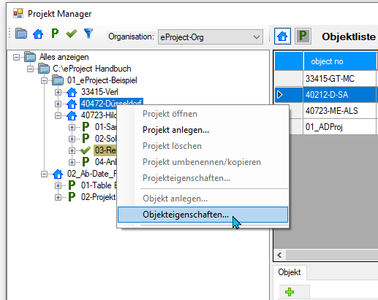Image resolution: width=378 pixels, height=300 pixels.
Task: Click the house icon next to 40472-Düsseldorf
Action: pyautogui.click(x=72, y=104)
